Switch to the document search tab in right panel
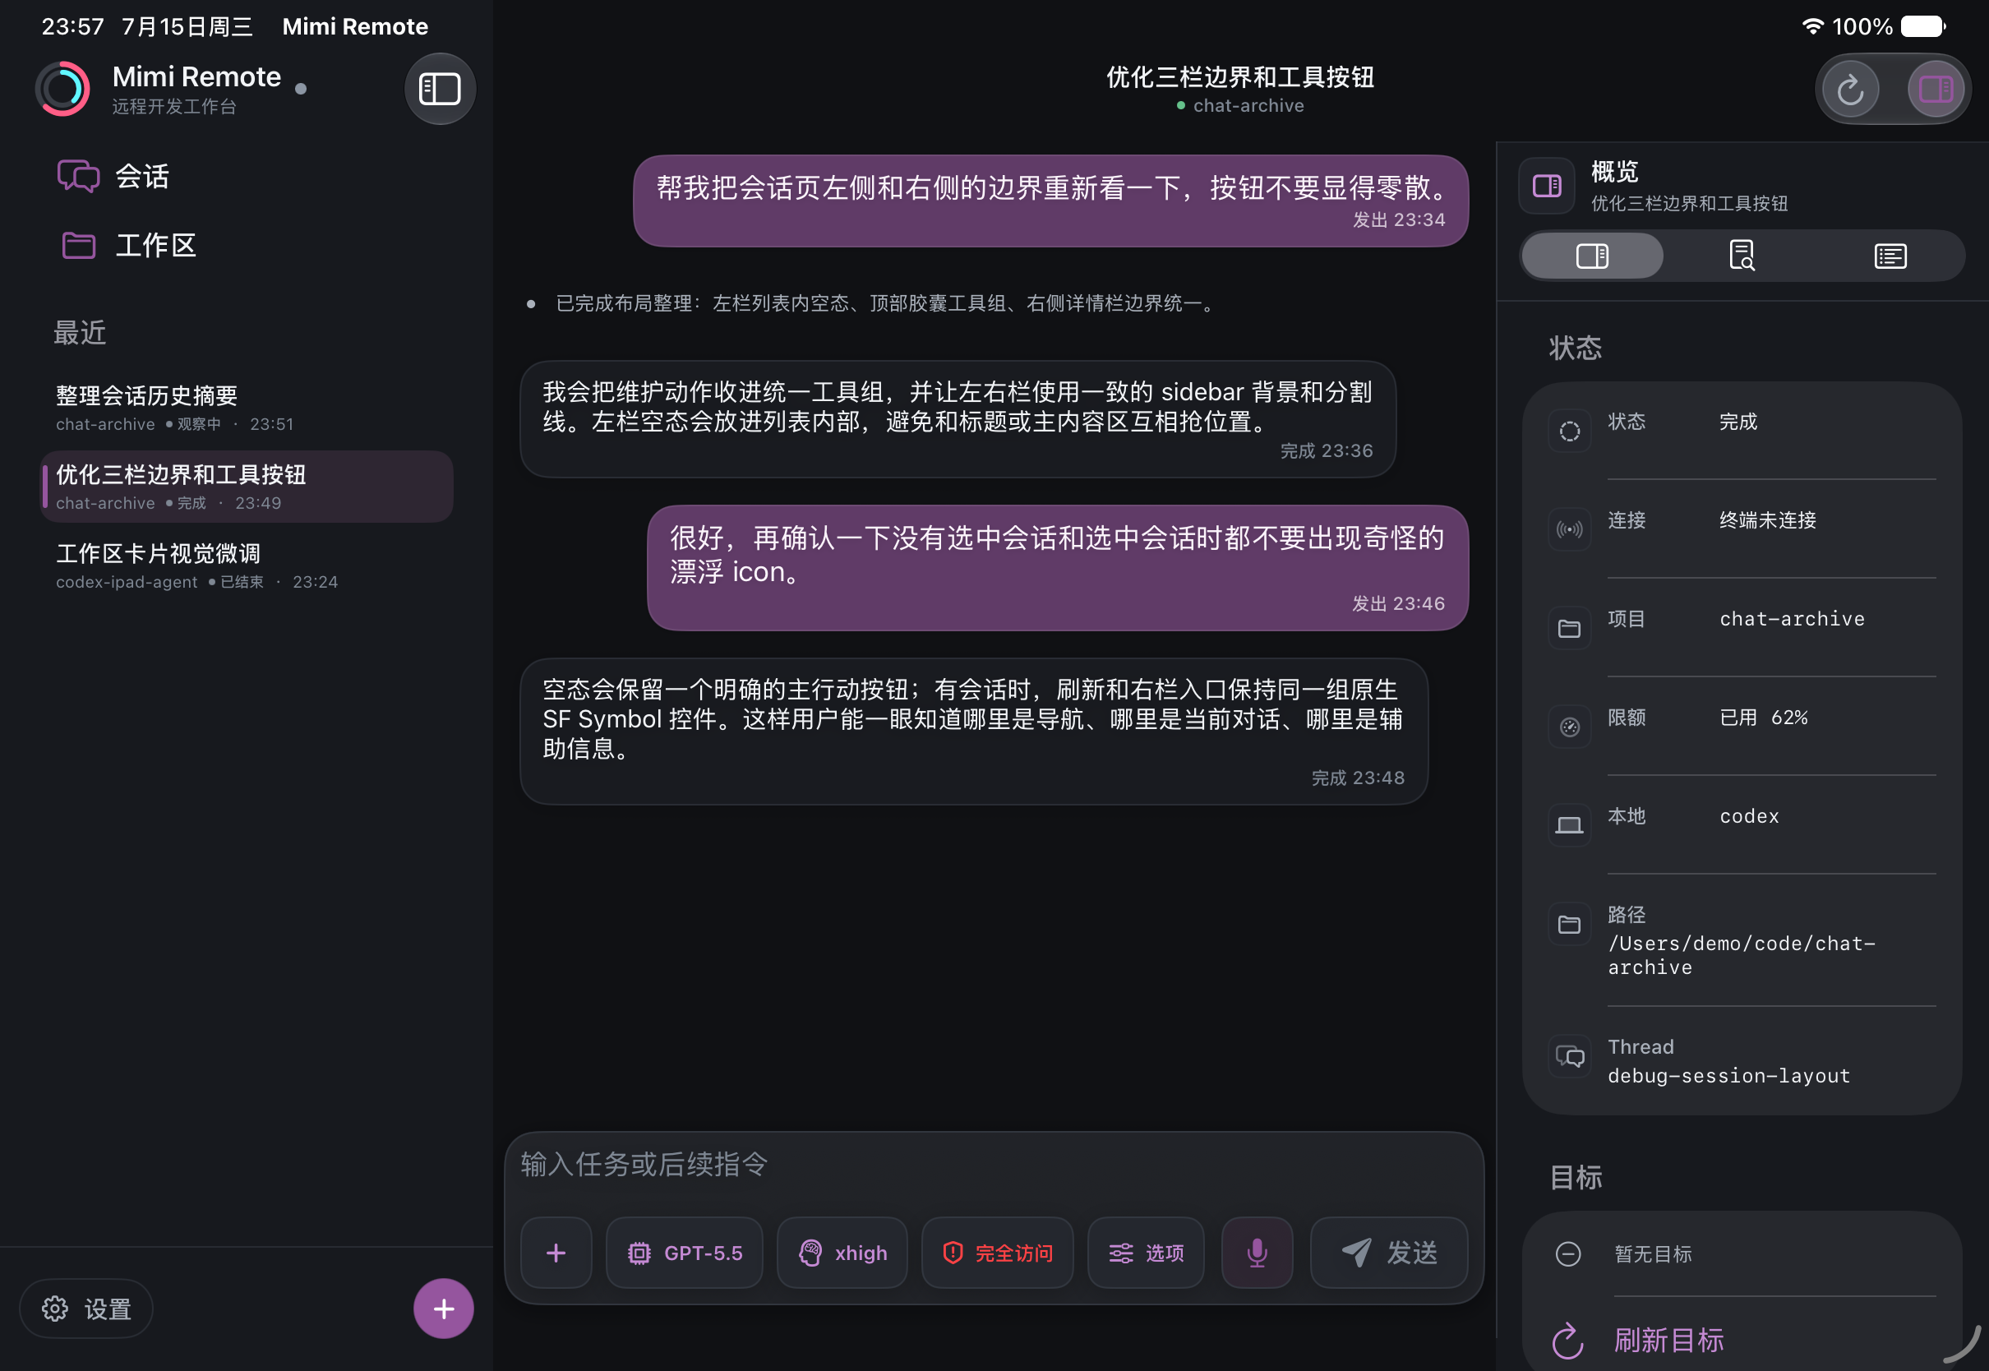Screen dimensions: 1989x1371 1742,256
